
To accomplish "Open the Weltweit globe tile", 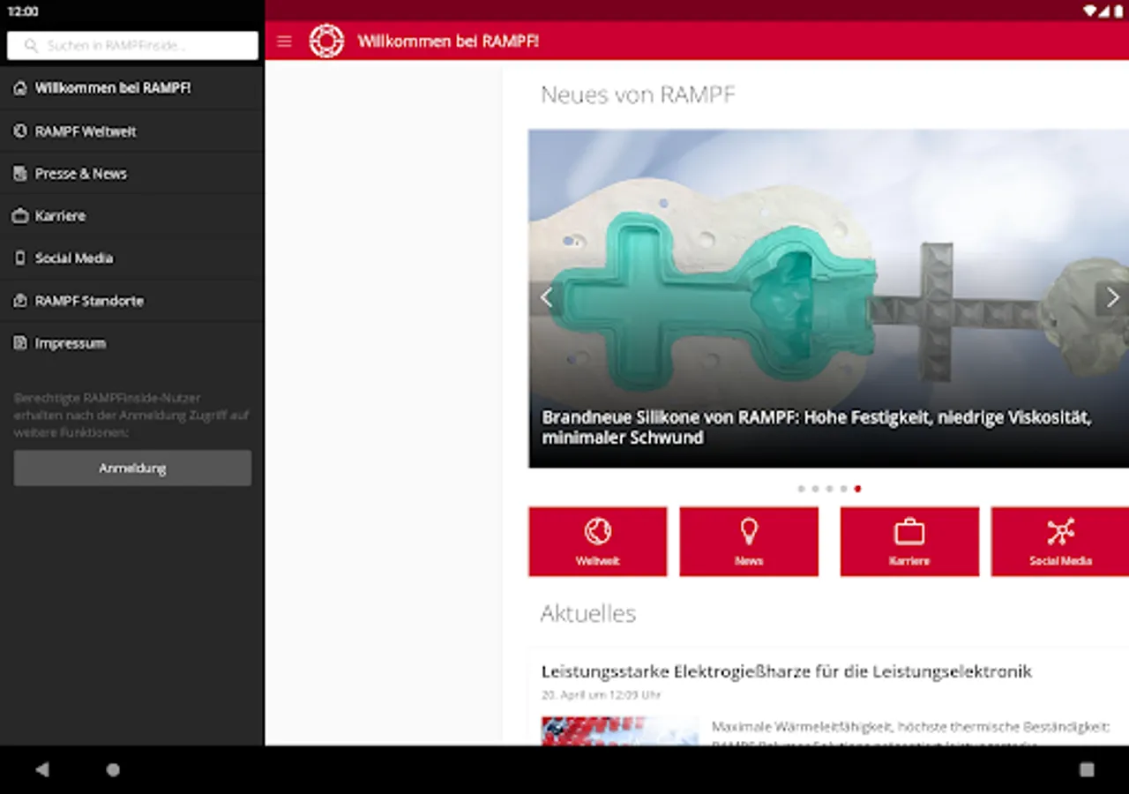I will tap(598, 542).
